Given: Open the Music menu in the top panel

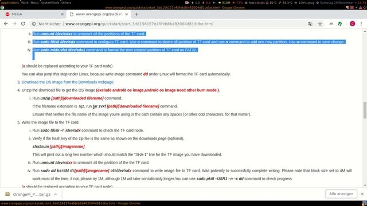Looking at the screenshot, I should pos(34,2).
